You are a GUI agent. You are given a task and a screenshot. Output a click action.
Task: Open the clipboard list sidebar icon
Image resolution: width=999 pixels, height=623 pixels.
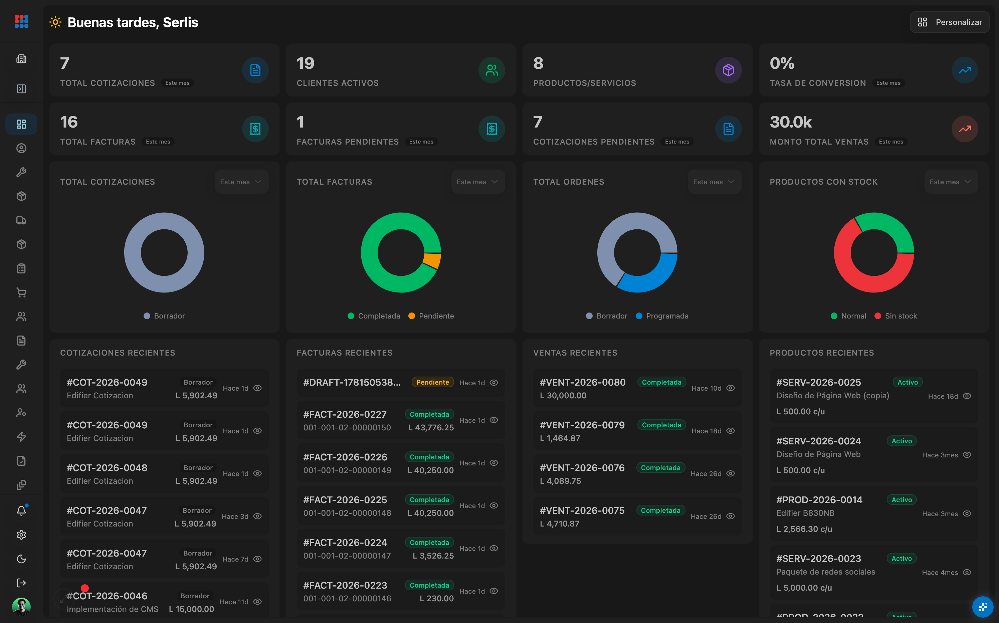[21, 269]
